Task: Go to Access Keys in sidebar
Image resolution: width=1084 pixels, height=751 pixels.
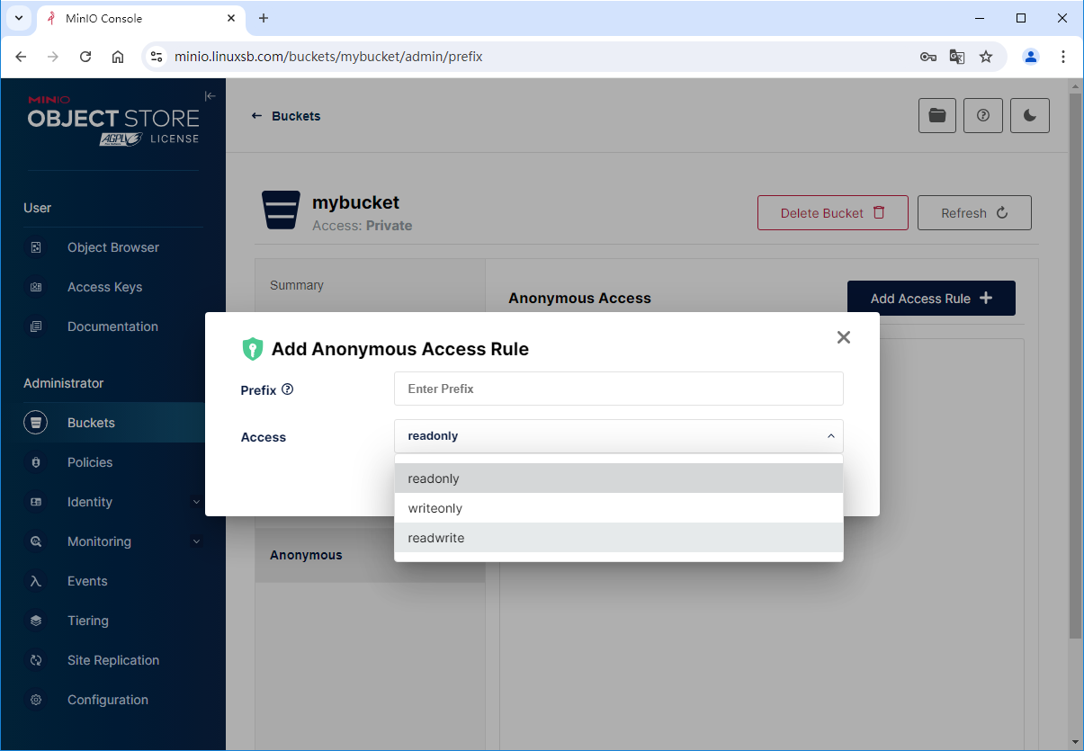Action: (104, 287)
